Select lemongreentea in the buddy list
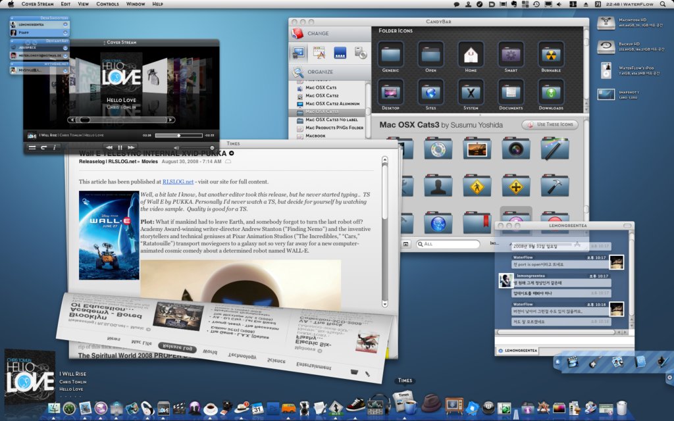674x421 pixels. [x=39, y=24]
